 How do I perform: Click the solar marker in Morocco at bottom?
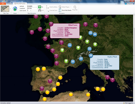click(x=45, y=99)
